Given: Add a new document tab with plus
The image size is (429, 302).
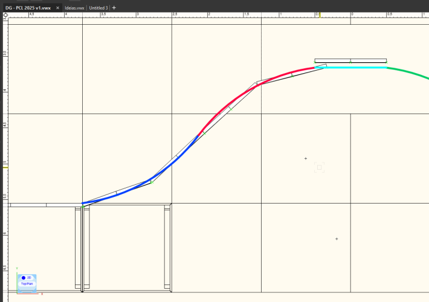Looking at the screenshot, I should [114, 8].
